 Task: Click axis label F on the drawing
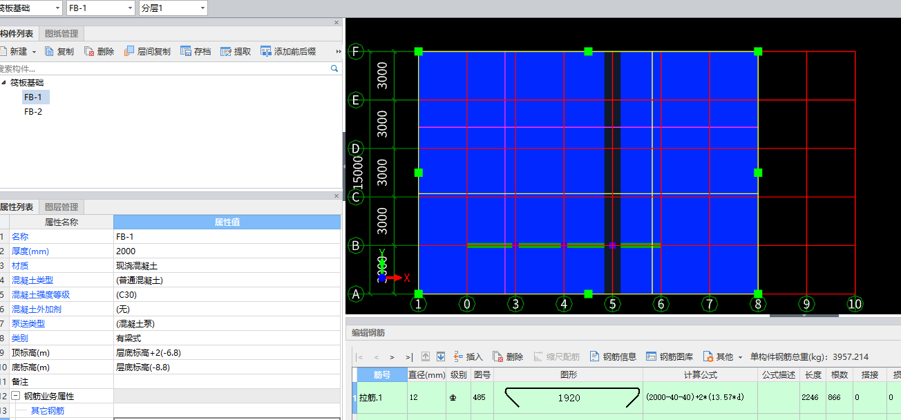pyautogui.click(x=357, y=51)
